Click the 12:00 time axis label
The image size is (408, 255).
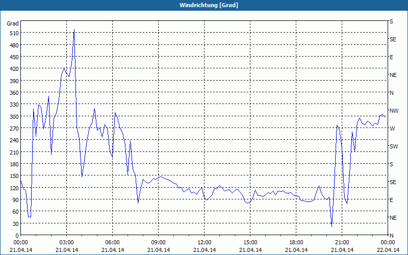(x=205, y=243)
